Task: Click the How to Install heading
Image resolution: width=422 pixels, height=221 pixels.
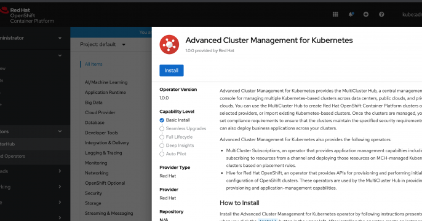Action: [x=239, y=203]
